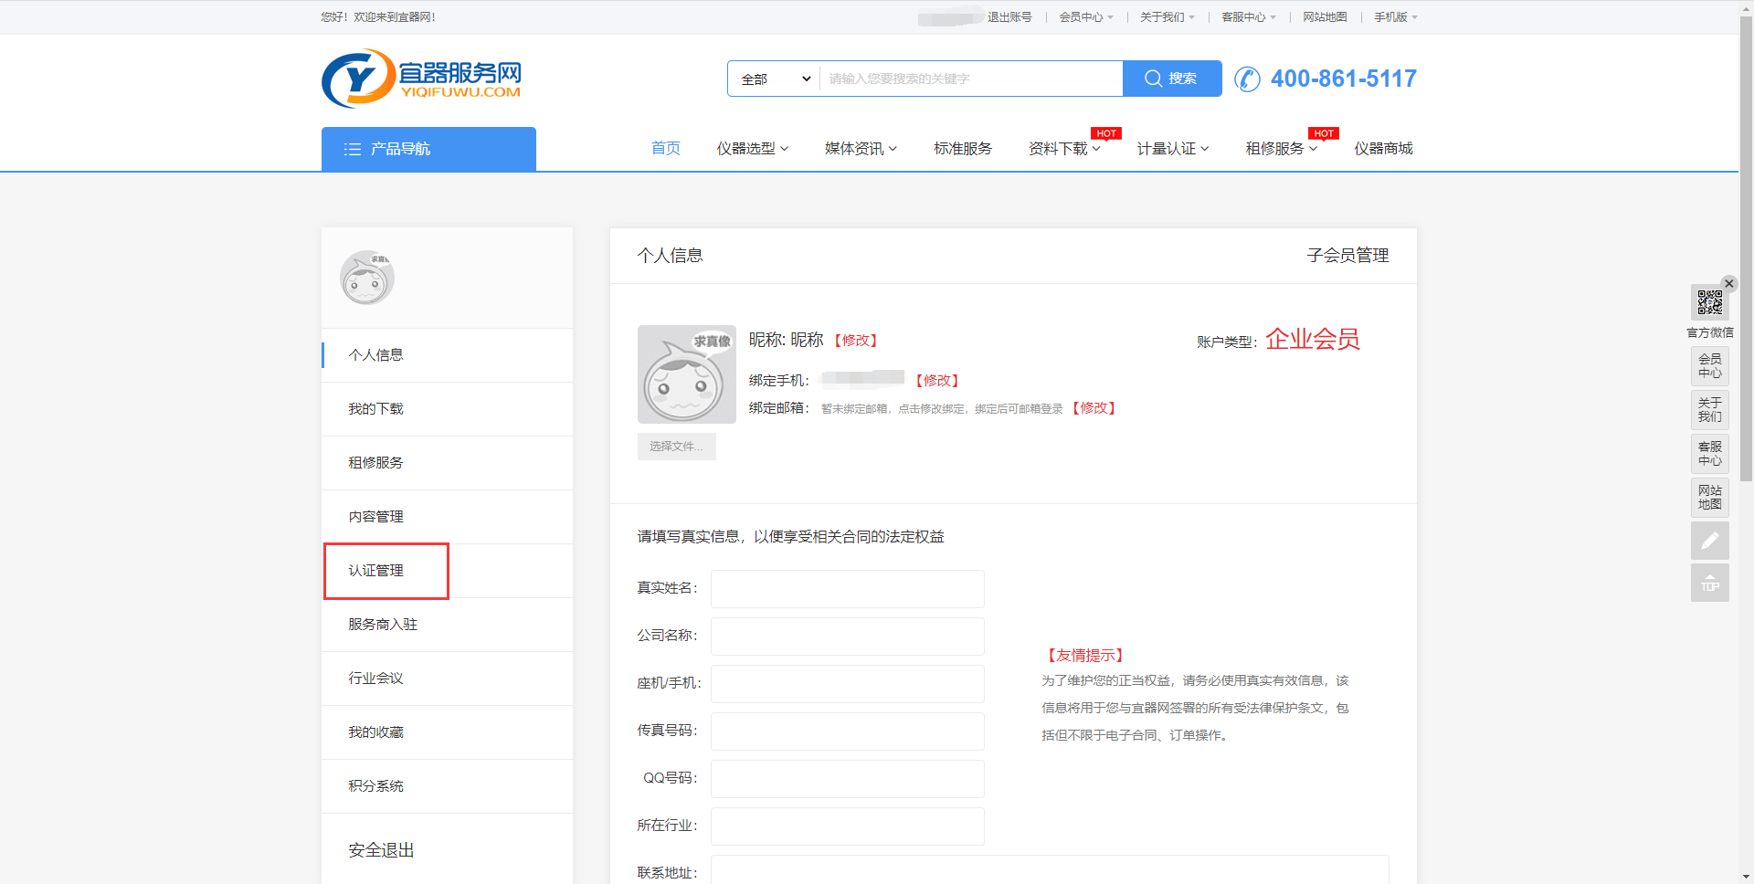Screen dimensions: 1754x884
Task: Click the sidebar user avatar image
Action: coord(367,278)
